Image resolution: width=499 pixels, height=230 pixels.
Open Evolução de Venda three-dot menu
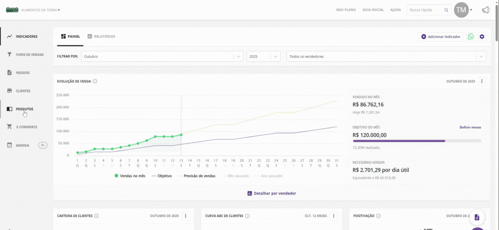482,81
